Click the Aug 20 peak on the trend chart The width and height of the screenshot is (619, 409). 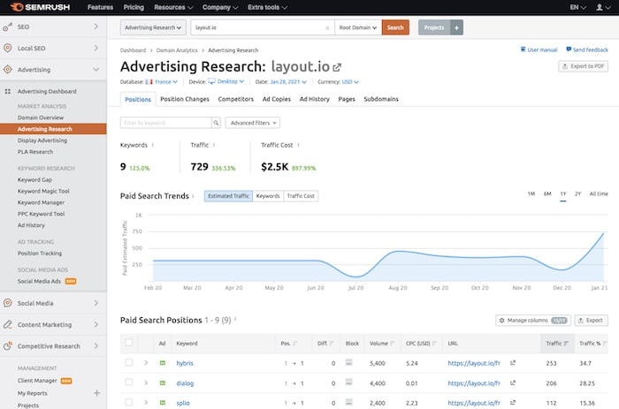click(x=398, y=251)
